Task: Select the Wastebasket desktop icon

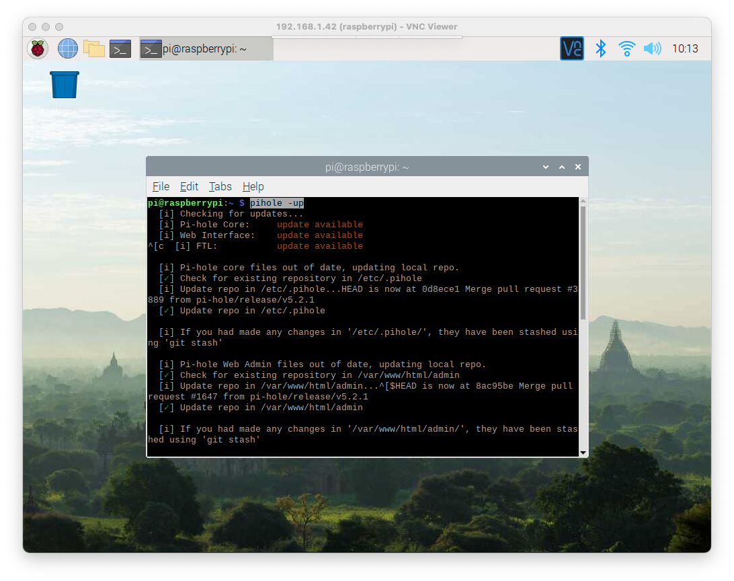Action: tap(65, 86)
